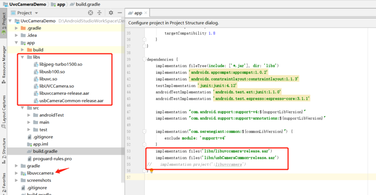
Task: Open the Resource Manager side panel
Action: click(x=4, y=62)
